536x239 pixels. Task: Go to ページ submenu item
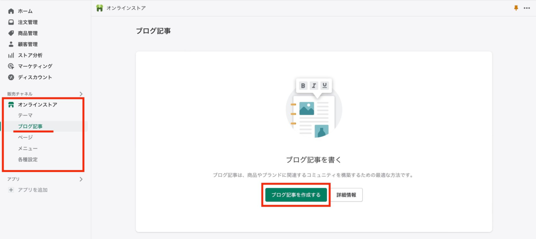25,137
